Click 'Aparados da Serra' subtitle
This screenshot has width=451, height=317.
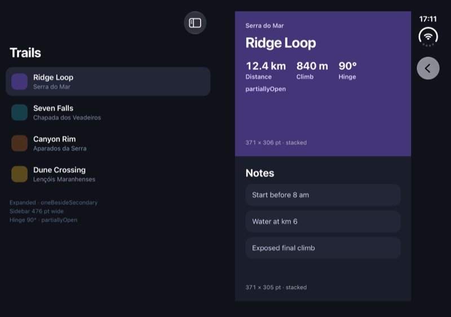click(60, 148)
